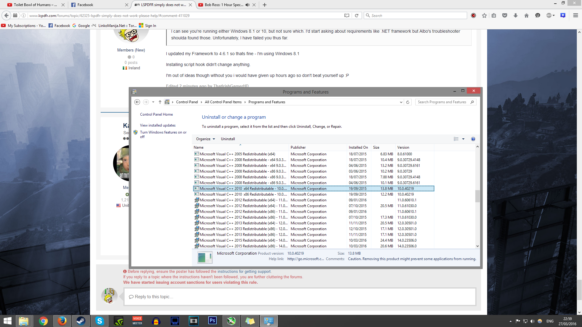Click the Back arrow in Programs and Features
Viewport: 582px width, 327px height.
(x=137, y=102)
